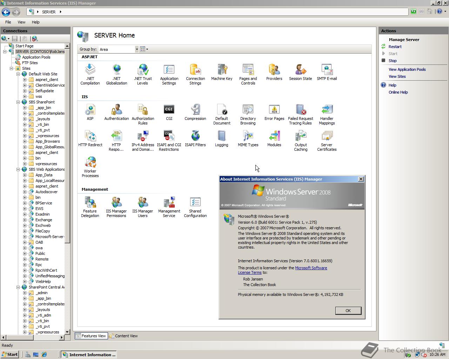Open the .NET Compilation feature

(x=90, y=74)
